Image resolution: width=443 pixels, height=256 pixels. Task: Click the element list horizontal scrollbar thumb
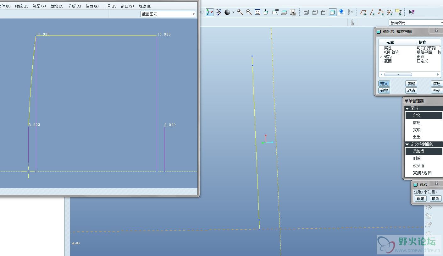(398, 74)
